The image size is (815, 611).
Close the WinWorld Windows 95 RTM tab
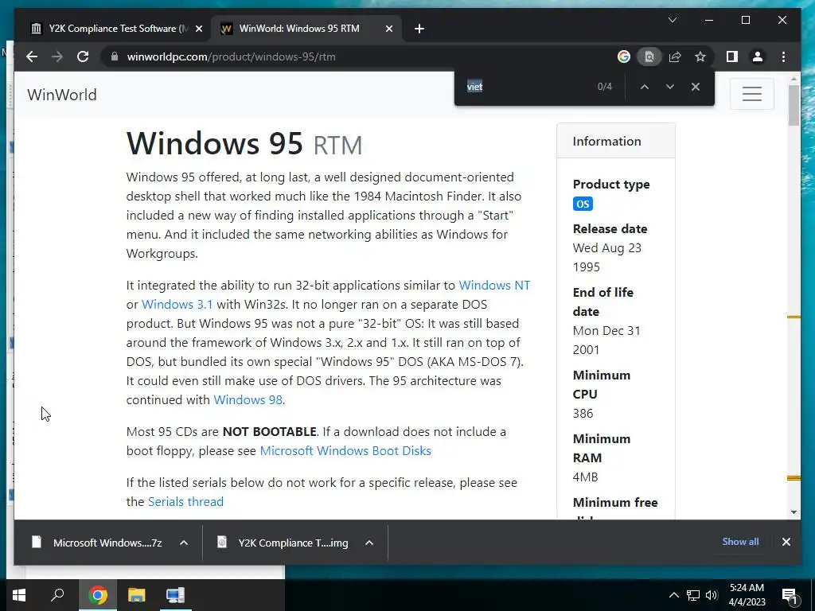tap(388, 29)
